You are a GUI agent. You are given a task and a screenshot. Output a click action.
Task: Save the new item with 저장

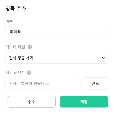click(84, 102)
